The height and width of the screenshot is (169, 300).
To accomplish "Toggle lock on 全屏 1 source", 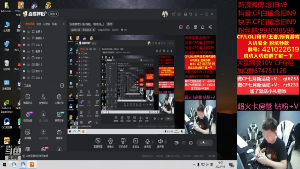I will (28, 32).
